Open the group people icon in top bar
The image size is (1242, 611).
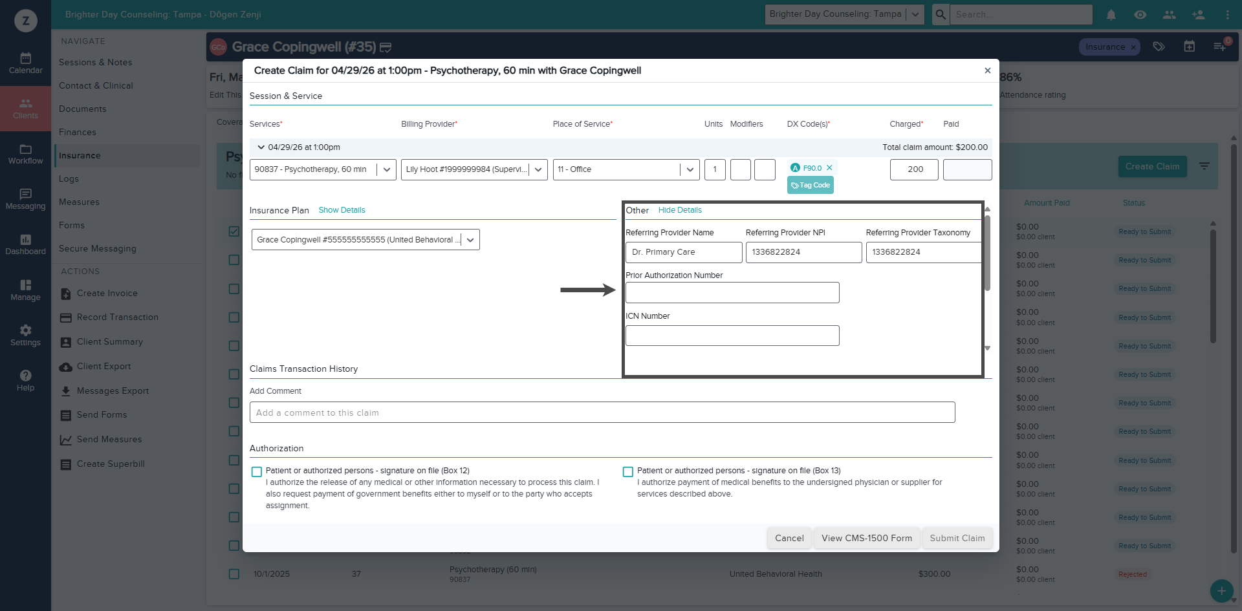click(x=1170, y=14)
